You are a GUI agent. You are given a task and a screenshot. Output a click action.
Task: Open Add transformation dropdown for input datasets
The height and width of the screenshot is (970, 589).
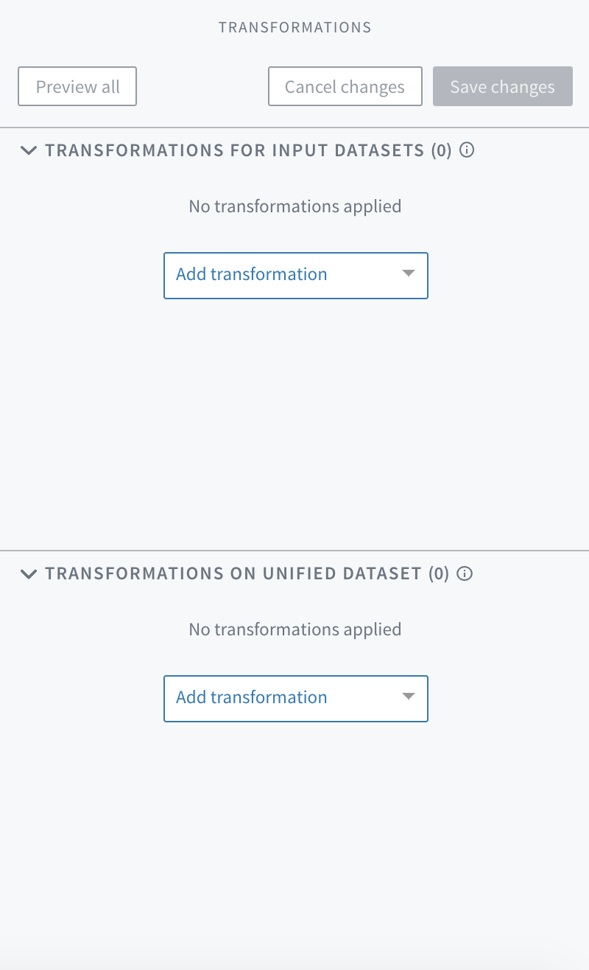click(x=295, y=275)
